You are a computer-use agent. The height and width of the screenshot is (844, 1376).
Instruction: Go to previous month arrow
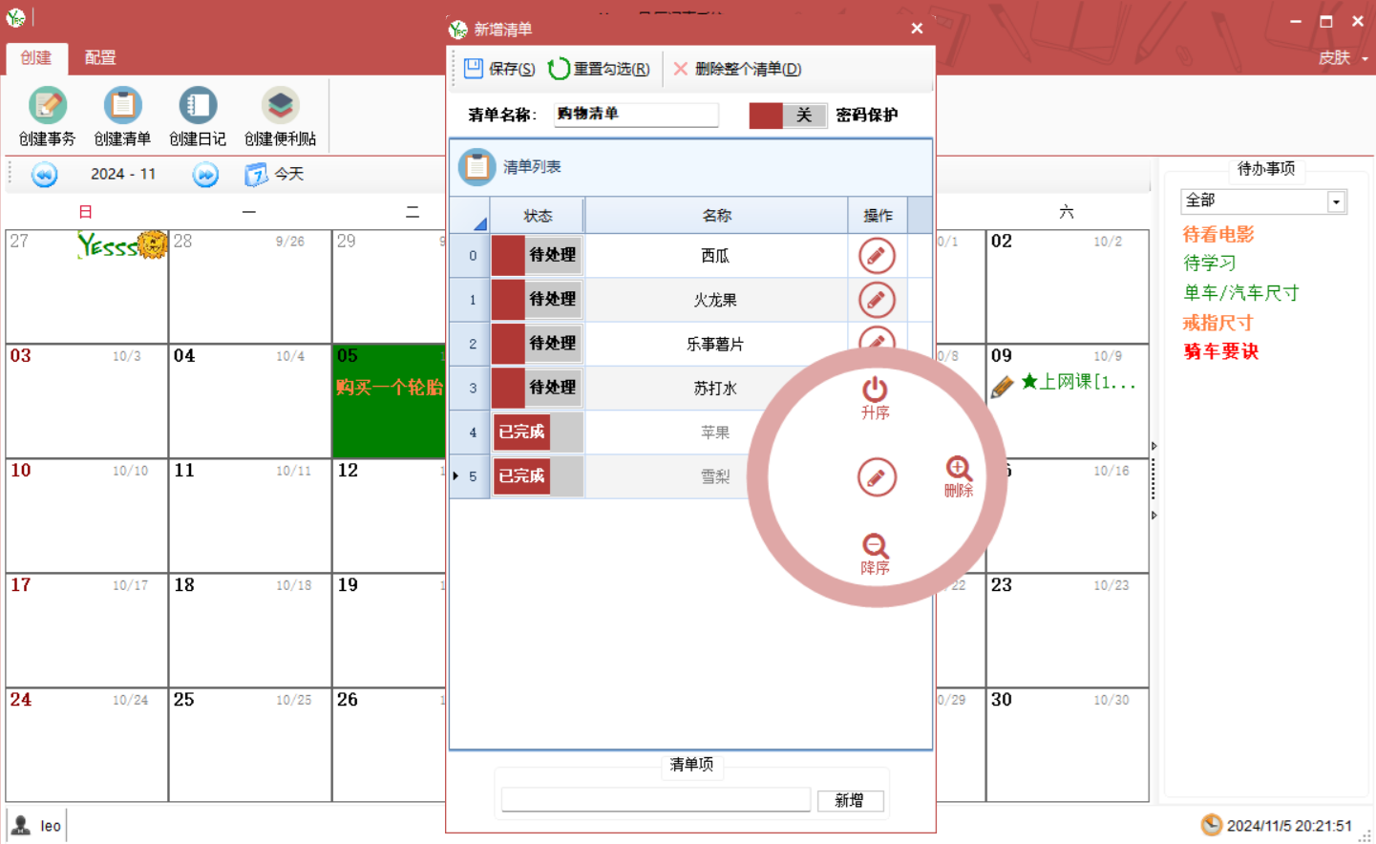click(45, 175)
